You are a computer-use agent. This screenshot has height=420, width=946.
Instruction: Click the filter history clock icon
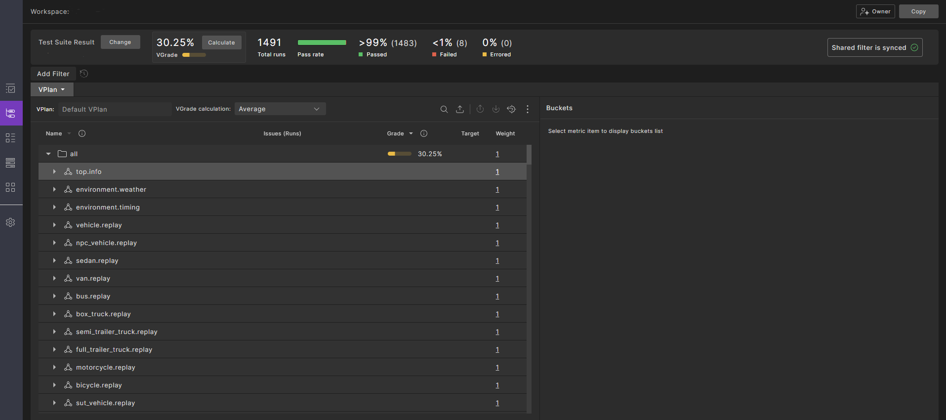click(x=84, y=74)
